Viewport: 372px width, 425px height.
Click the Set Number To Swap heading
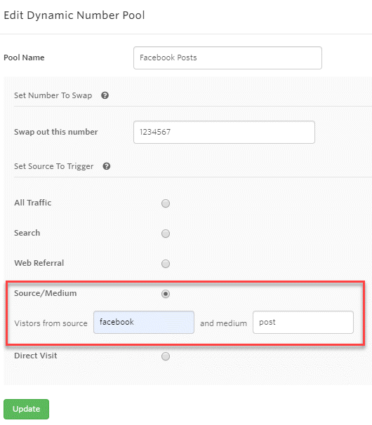53,95
